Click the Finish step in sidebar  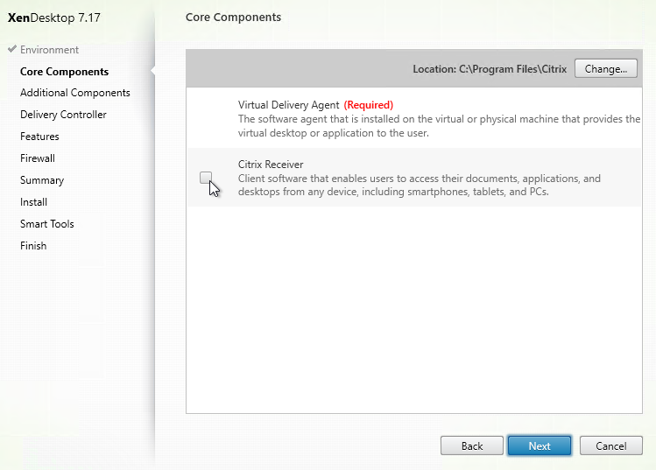33,246
